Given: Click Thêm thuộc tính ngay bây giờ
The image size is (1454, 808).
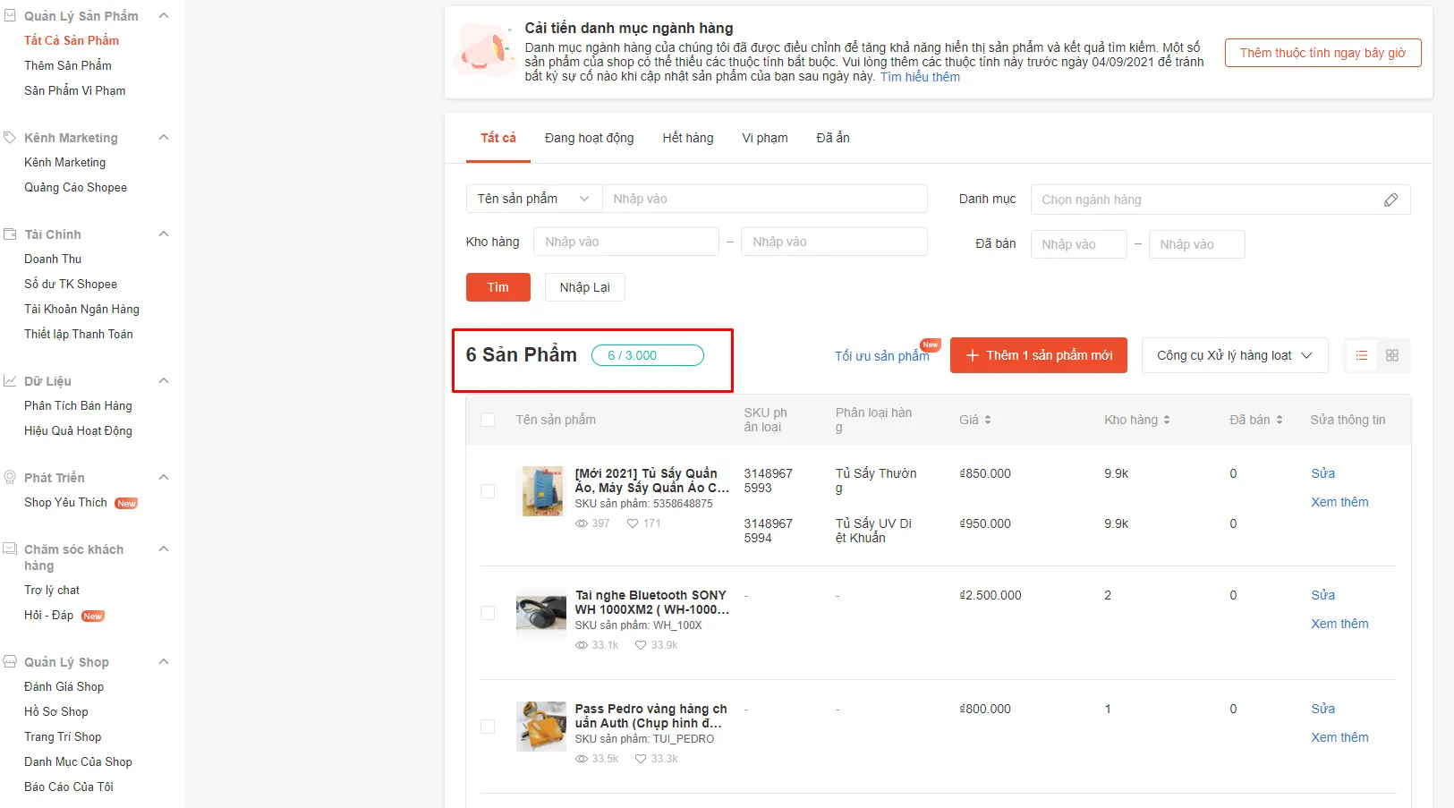Looking at the screenshot, I should coord(1322,53).
